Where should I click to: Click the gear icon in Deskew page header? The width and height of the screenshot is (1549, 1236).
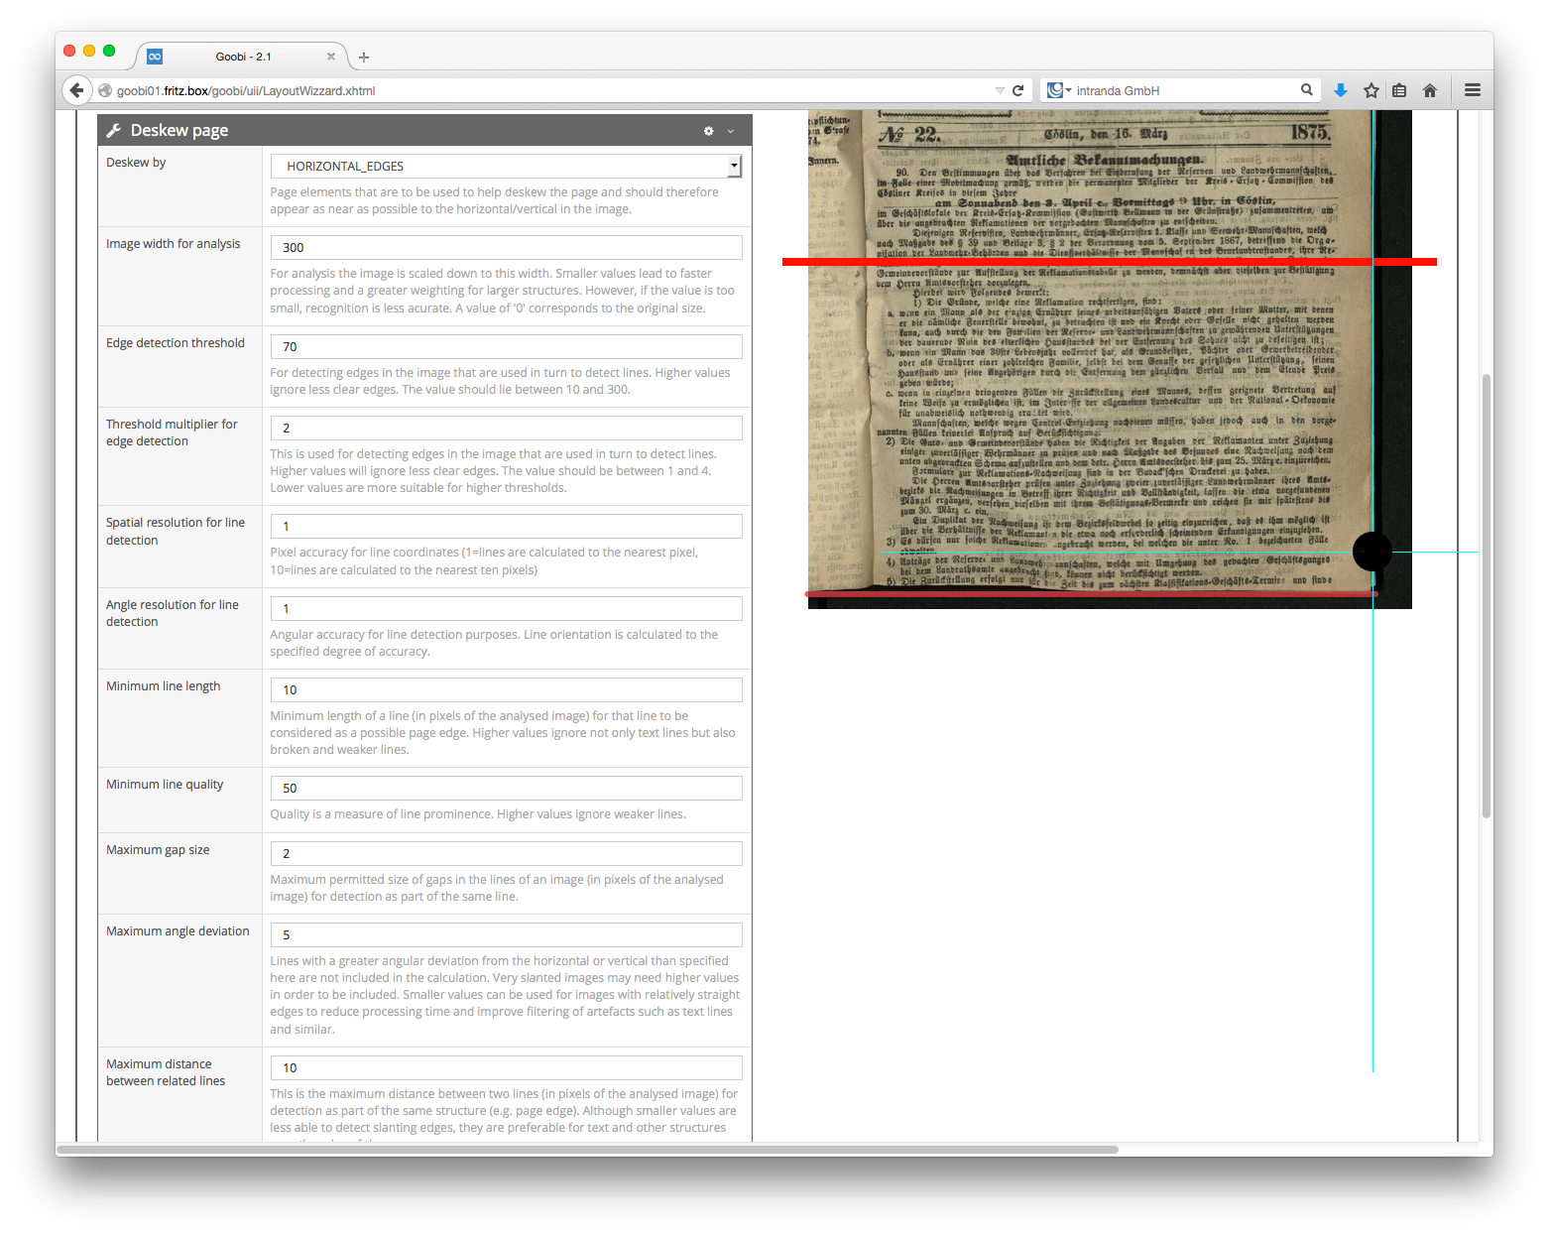tap(708, 131)
